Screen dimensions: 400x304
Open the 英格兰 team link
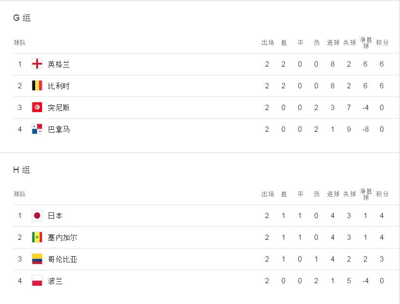click(59, 64)
